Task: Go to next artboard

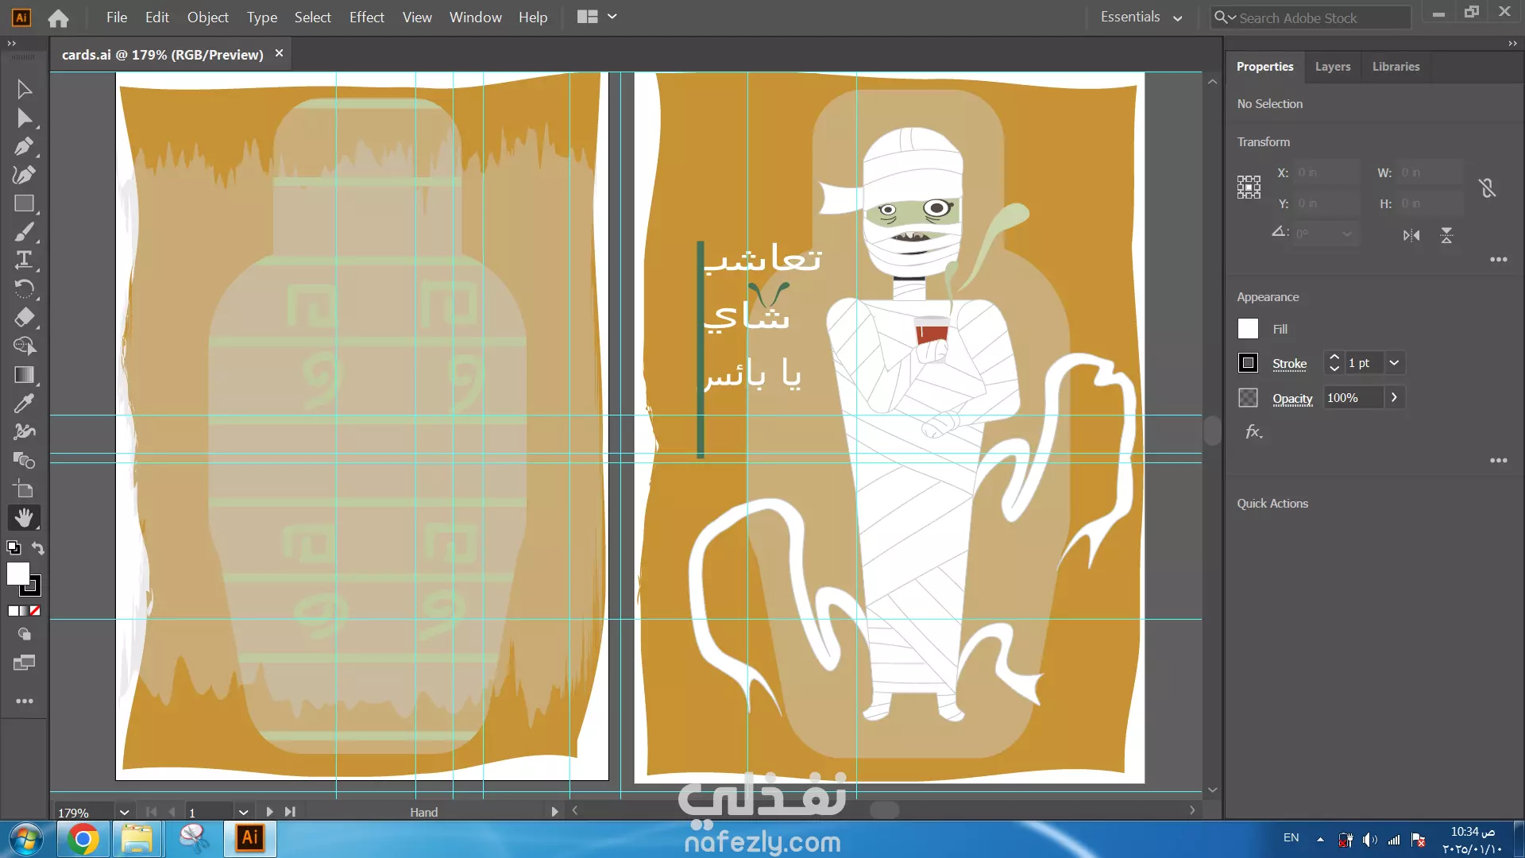Action: pos(269,812)
